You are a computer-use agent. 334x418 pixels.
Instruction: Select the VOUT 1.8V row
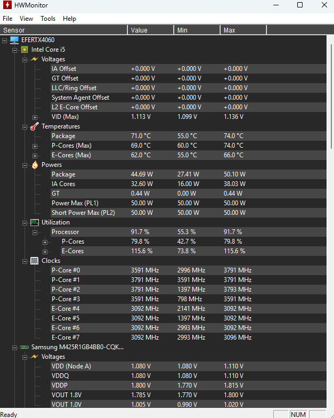[x=189, y=395]
